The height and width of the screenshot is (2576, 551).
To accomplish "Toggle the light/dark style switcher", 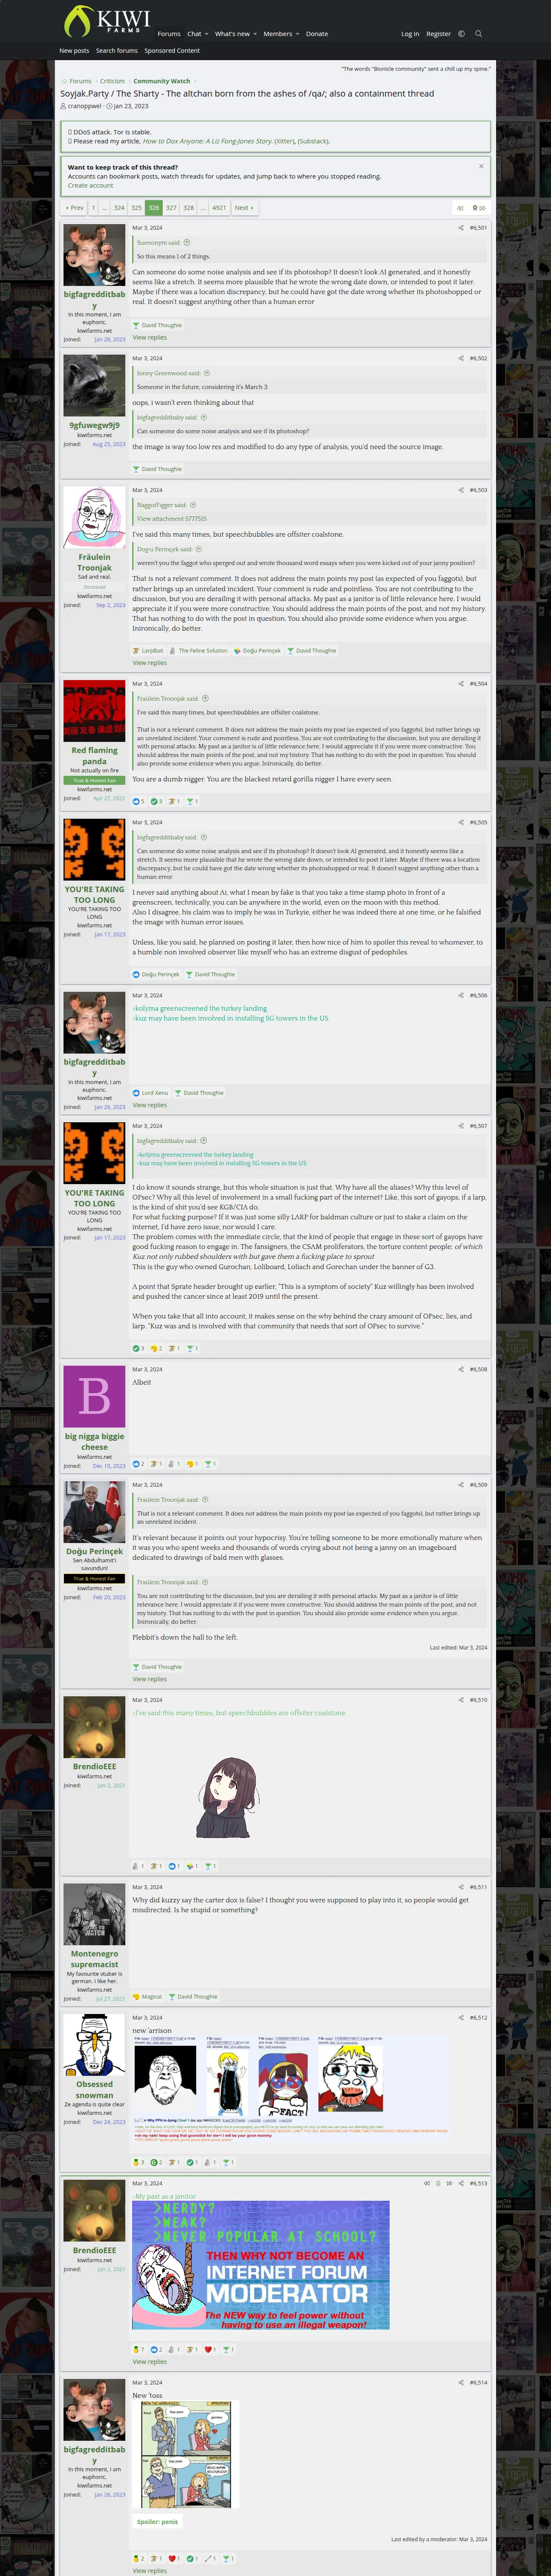I will [x=461, y=34].
